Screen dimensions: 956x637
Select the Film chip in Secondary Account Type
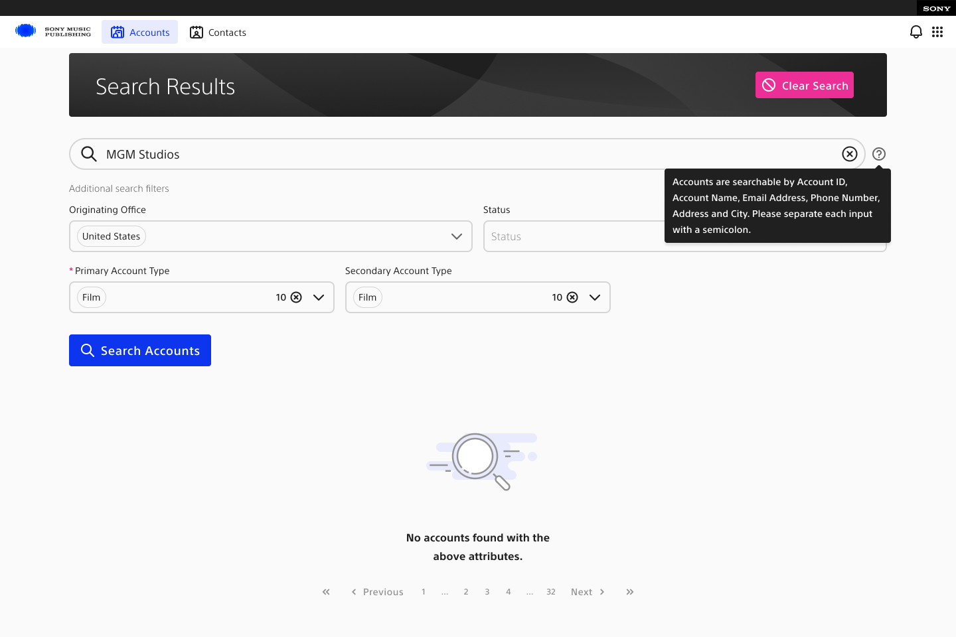click(x=368, y=297)
